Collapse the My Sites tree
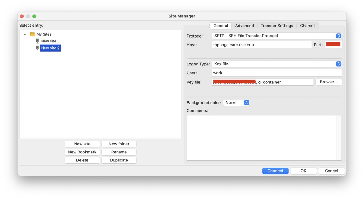This screenshot has width=364, height=199. point(25,34)
